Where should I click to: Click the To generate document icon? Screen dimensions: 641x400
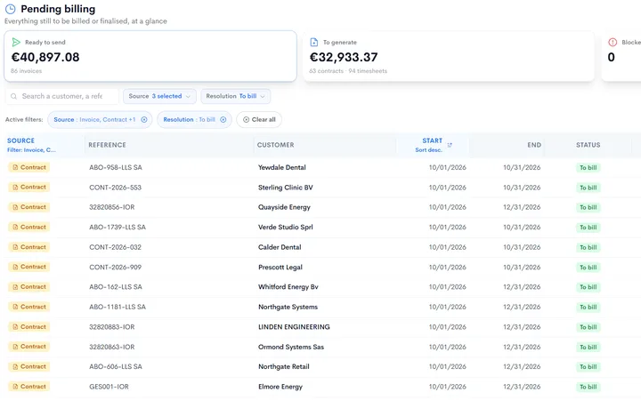click(x=314, y=42)
